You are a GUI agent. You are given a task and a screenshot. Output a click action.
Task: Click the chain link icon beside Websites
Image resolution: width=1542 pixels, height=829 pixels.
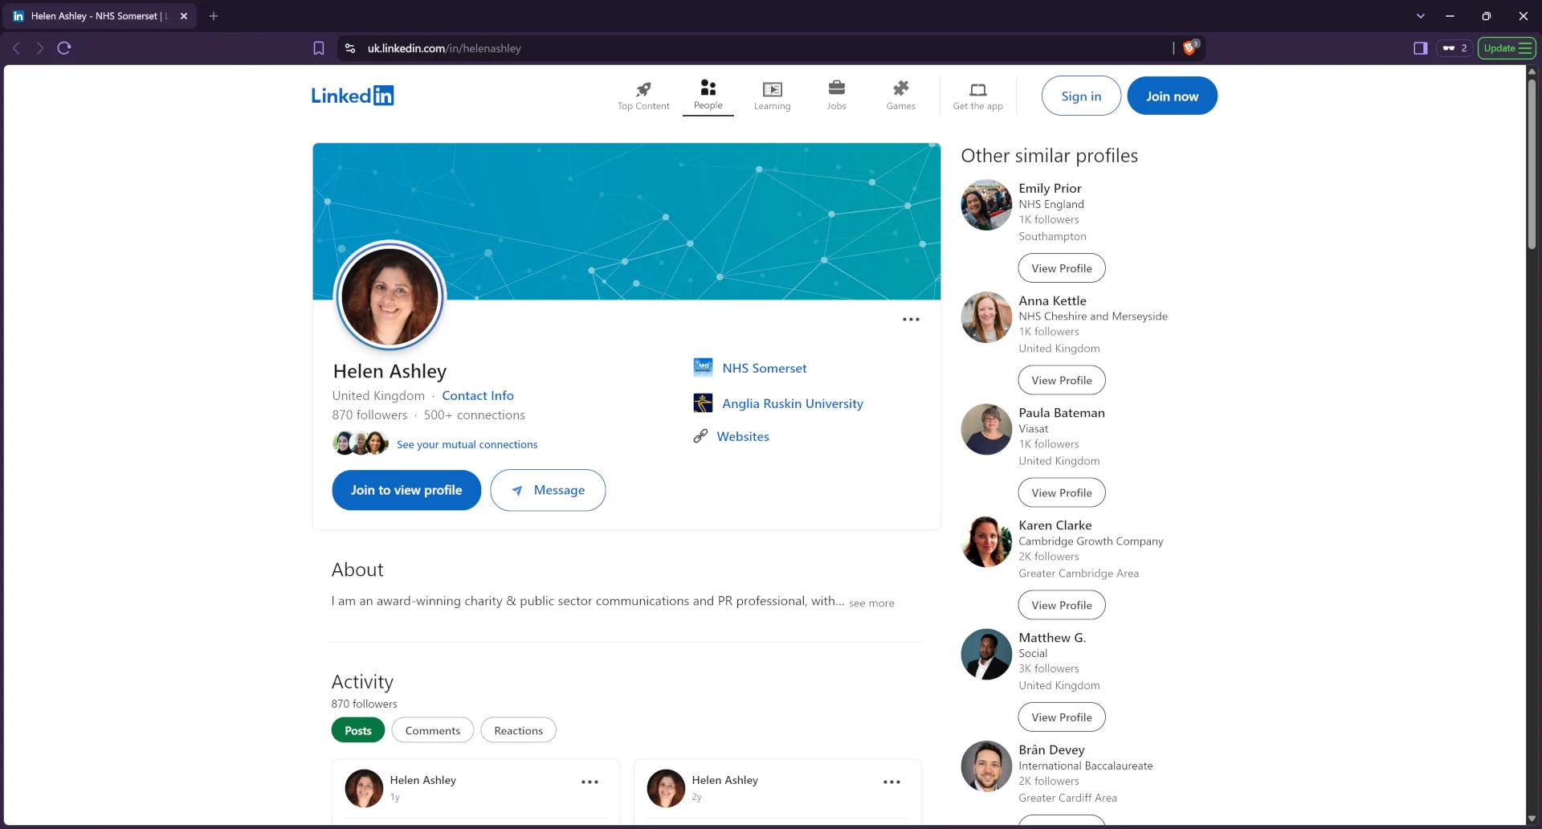coord(700,436)
